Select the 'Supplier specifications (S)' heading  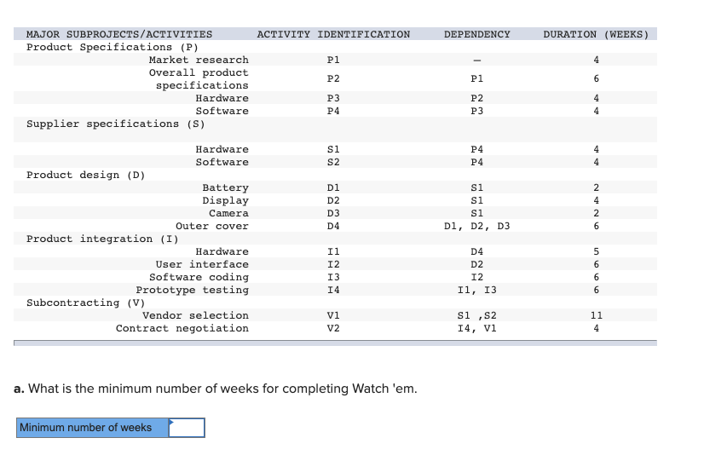(115, 124)
